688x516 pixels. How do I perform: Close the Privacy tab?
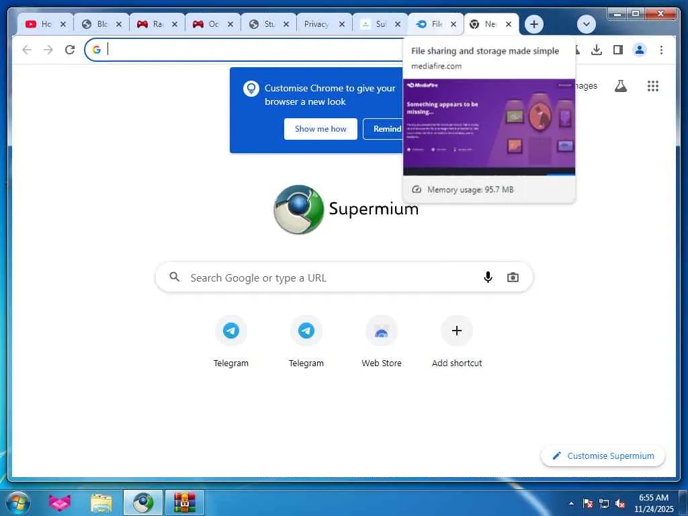(x=342, y=24)
